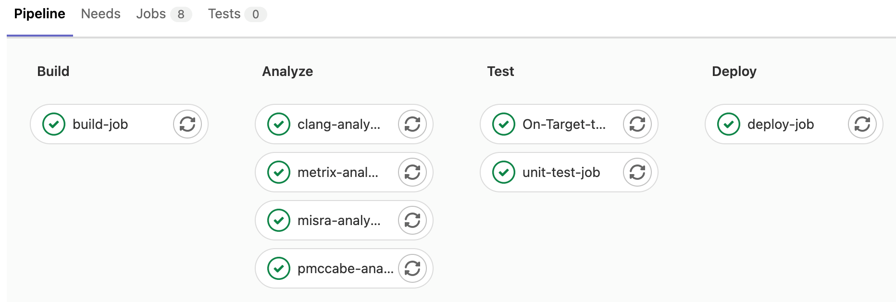Retry the pmccabe-analyze job
Screen dimensions: 896x302
412,268
